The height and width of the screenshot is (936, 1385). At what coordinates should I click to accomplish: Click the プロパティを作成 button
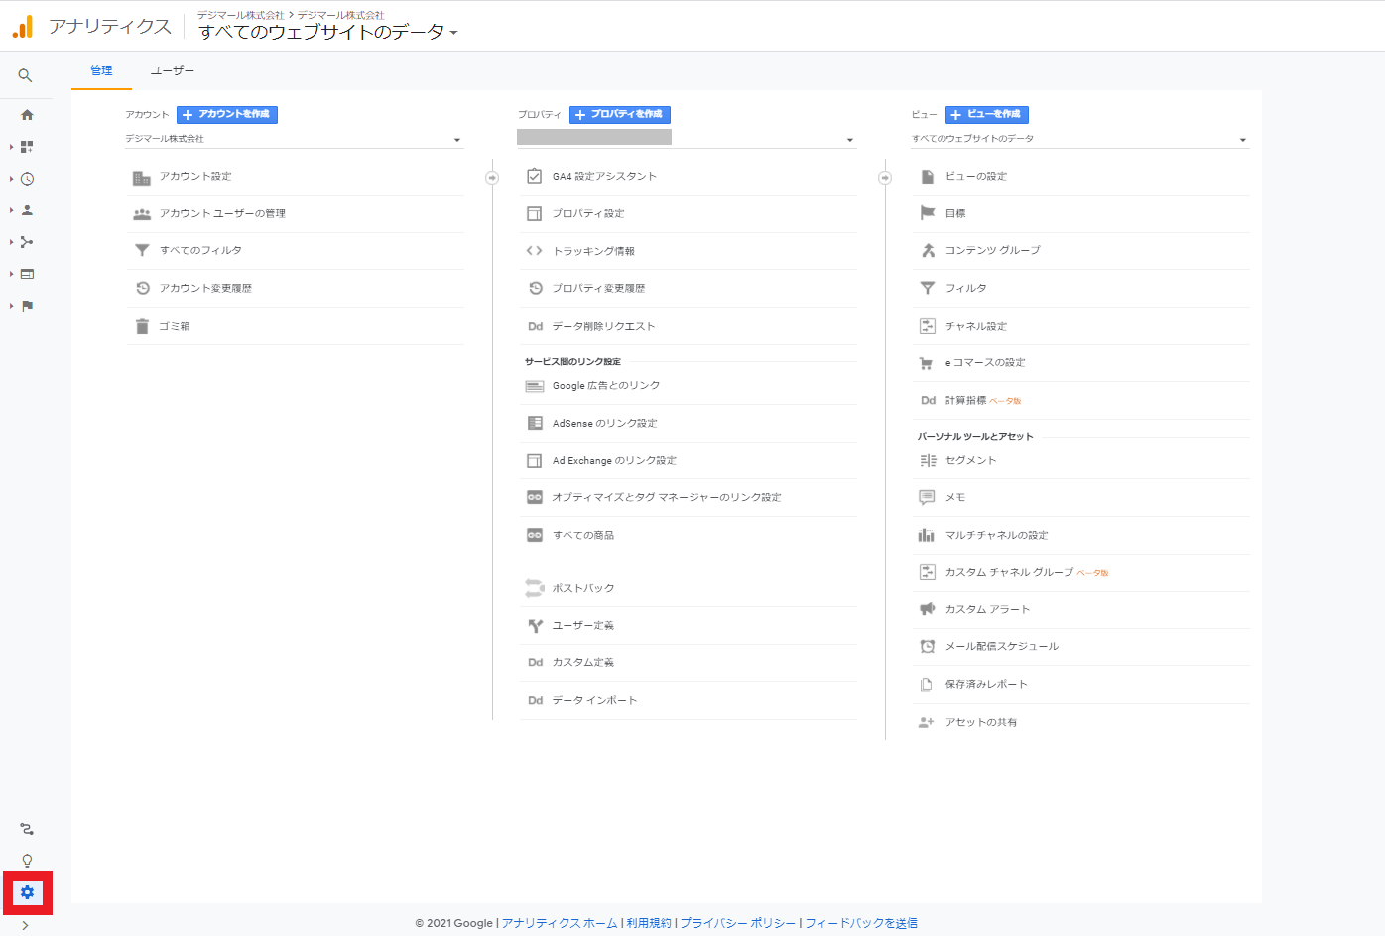tap(620, 115)
